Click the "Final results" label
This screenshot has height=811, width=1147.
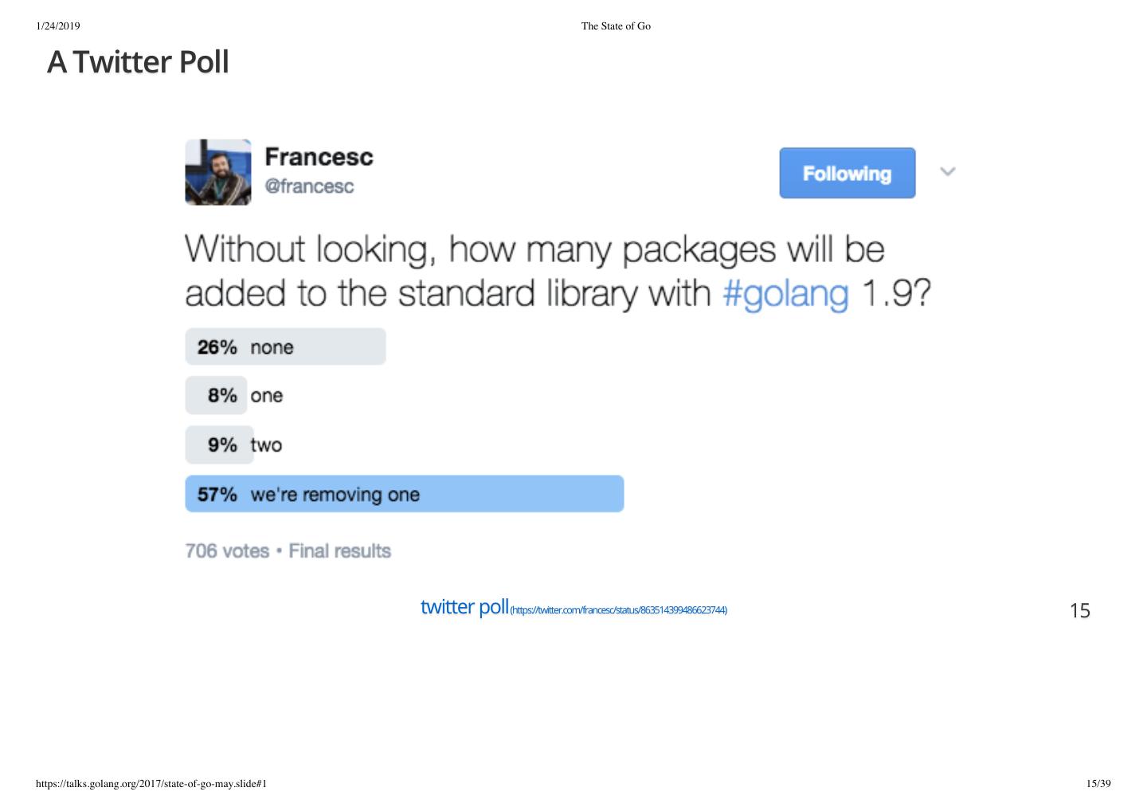pos(339,551)
